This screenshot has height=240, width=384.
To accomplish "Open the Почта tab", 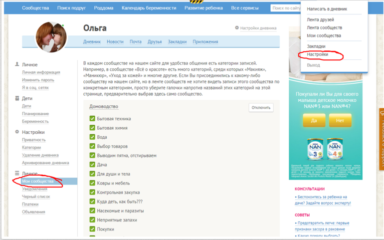I will (136, 42).
